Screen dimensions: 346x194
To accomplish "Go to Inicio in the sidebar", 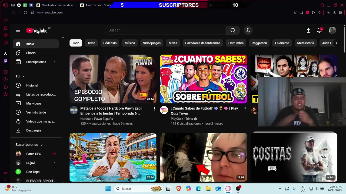I will point(36,44).
